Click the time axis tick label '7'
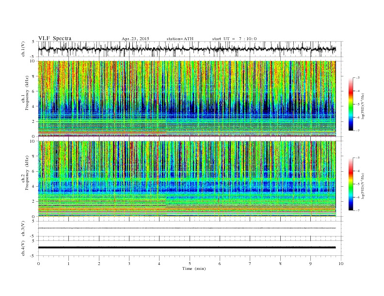This screenshot has width=384, height=296. [x=250, y=264]
